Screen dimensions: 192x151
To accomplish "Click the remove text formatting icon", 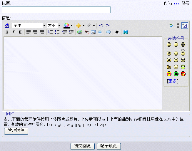I will (7, 26).
